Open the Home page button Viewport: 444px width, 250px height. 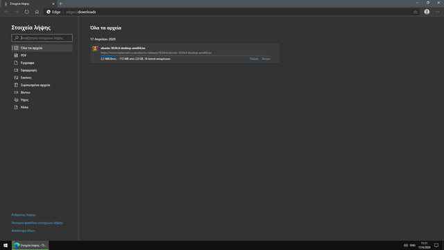click(37, 12)
